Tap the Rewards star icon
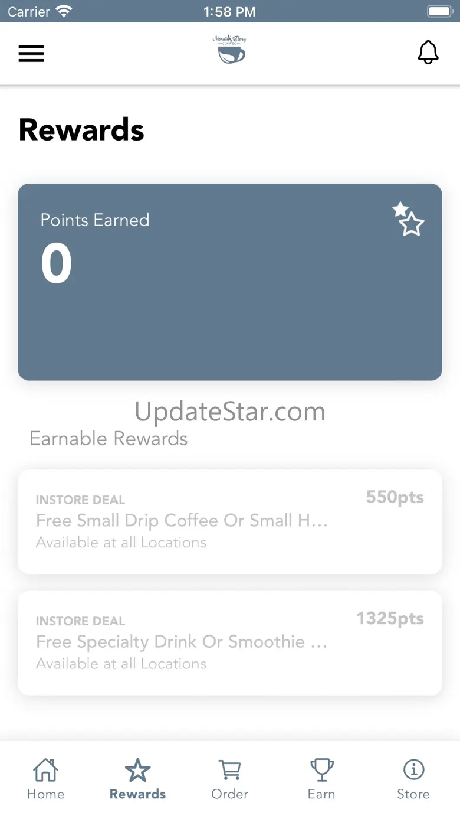The height and width of the screenshot is (819, 460). (137, 770)
